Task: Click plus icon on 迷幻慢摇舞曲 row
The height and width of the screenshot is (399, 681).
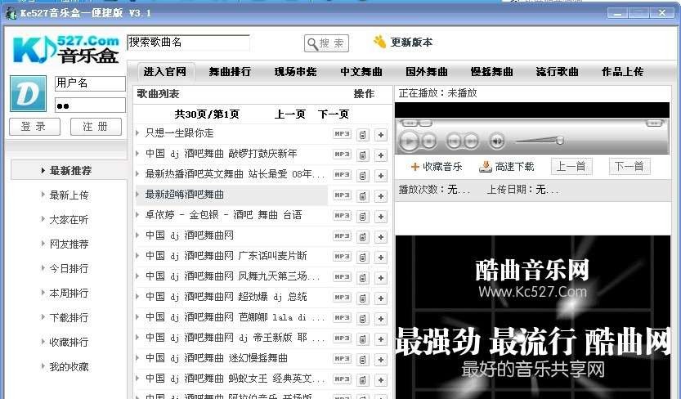Action: click(x=381, y=360)
